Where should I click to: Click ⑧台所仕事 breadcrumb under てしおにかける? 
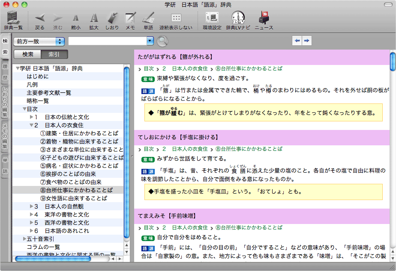(249, 149)
